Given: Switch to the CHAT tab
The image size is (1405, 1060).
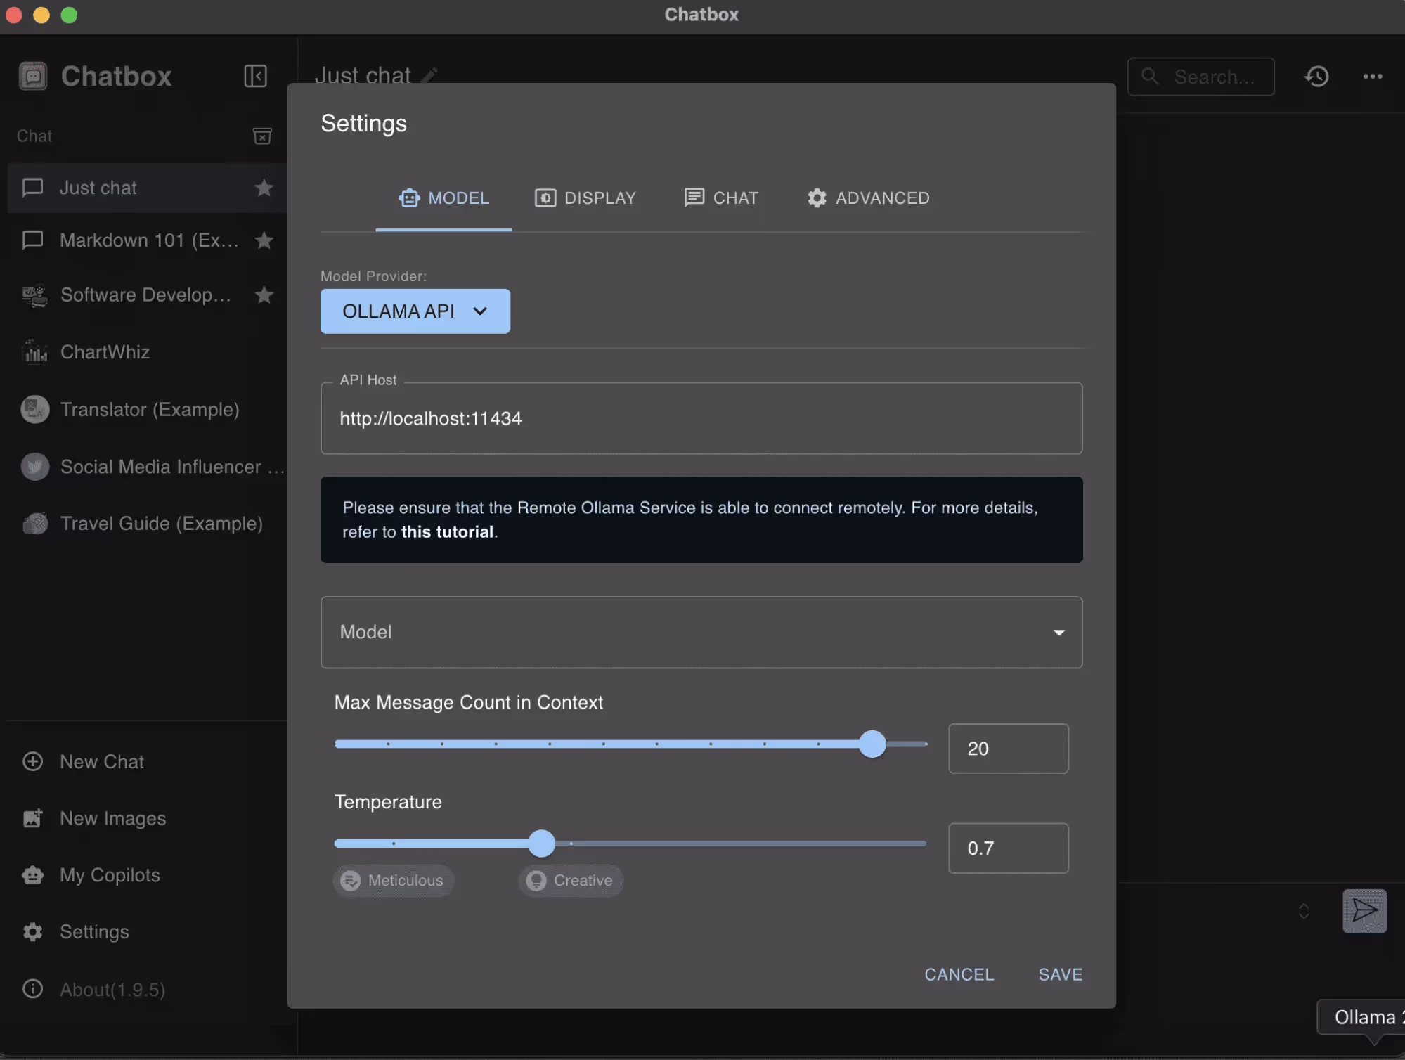Looking at the screenshot, I should [721, 198].
